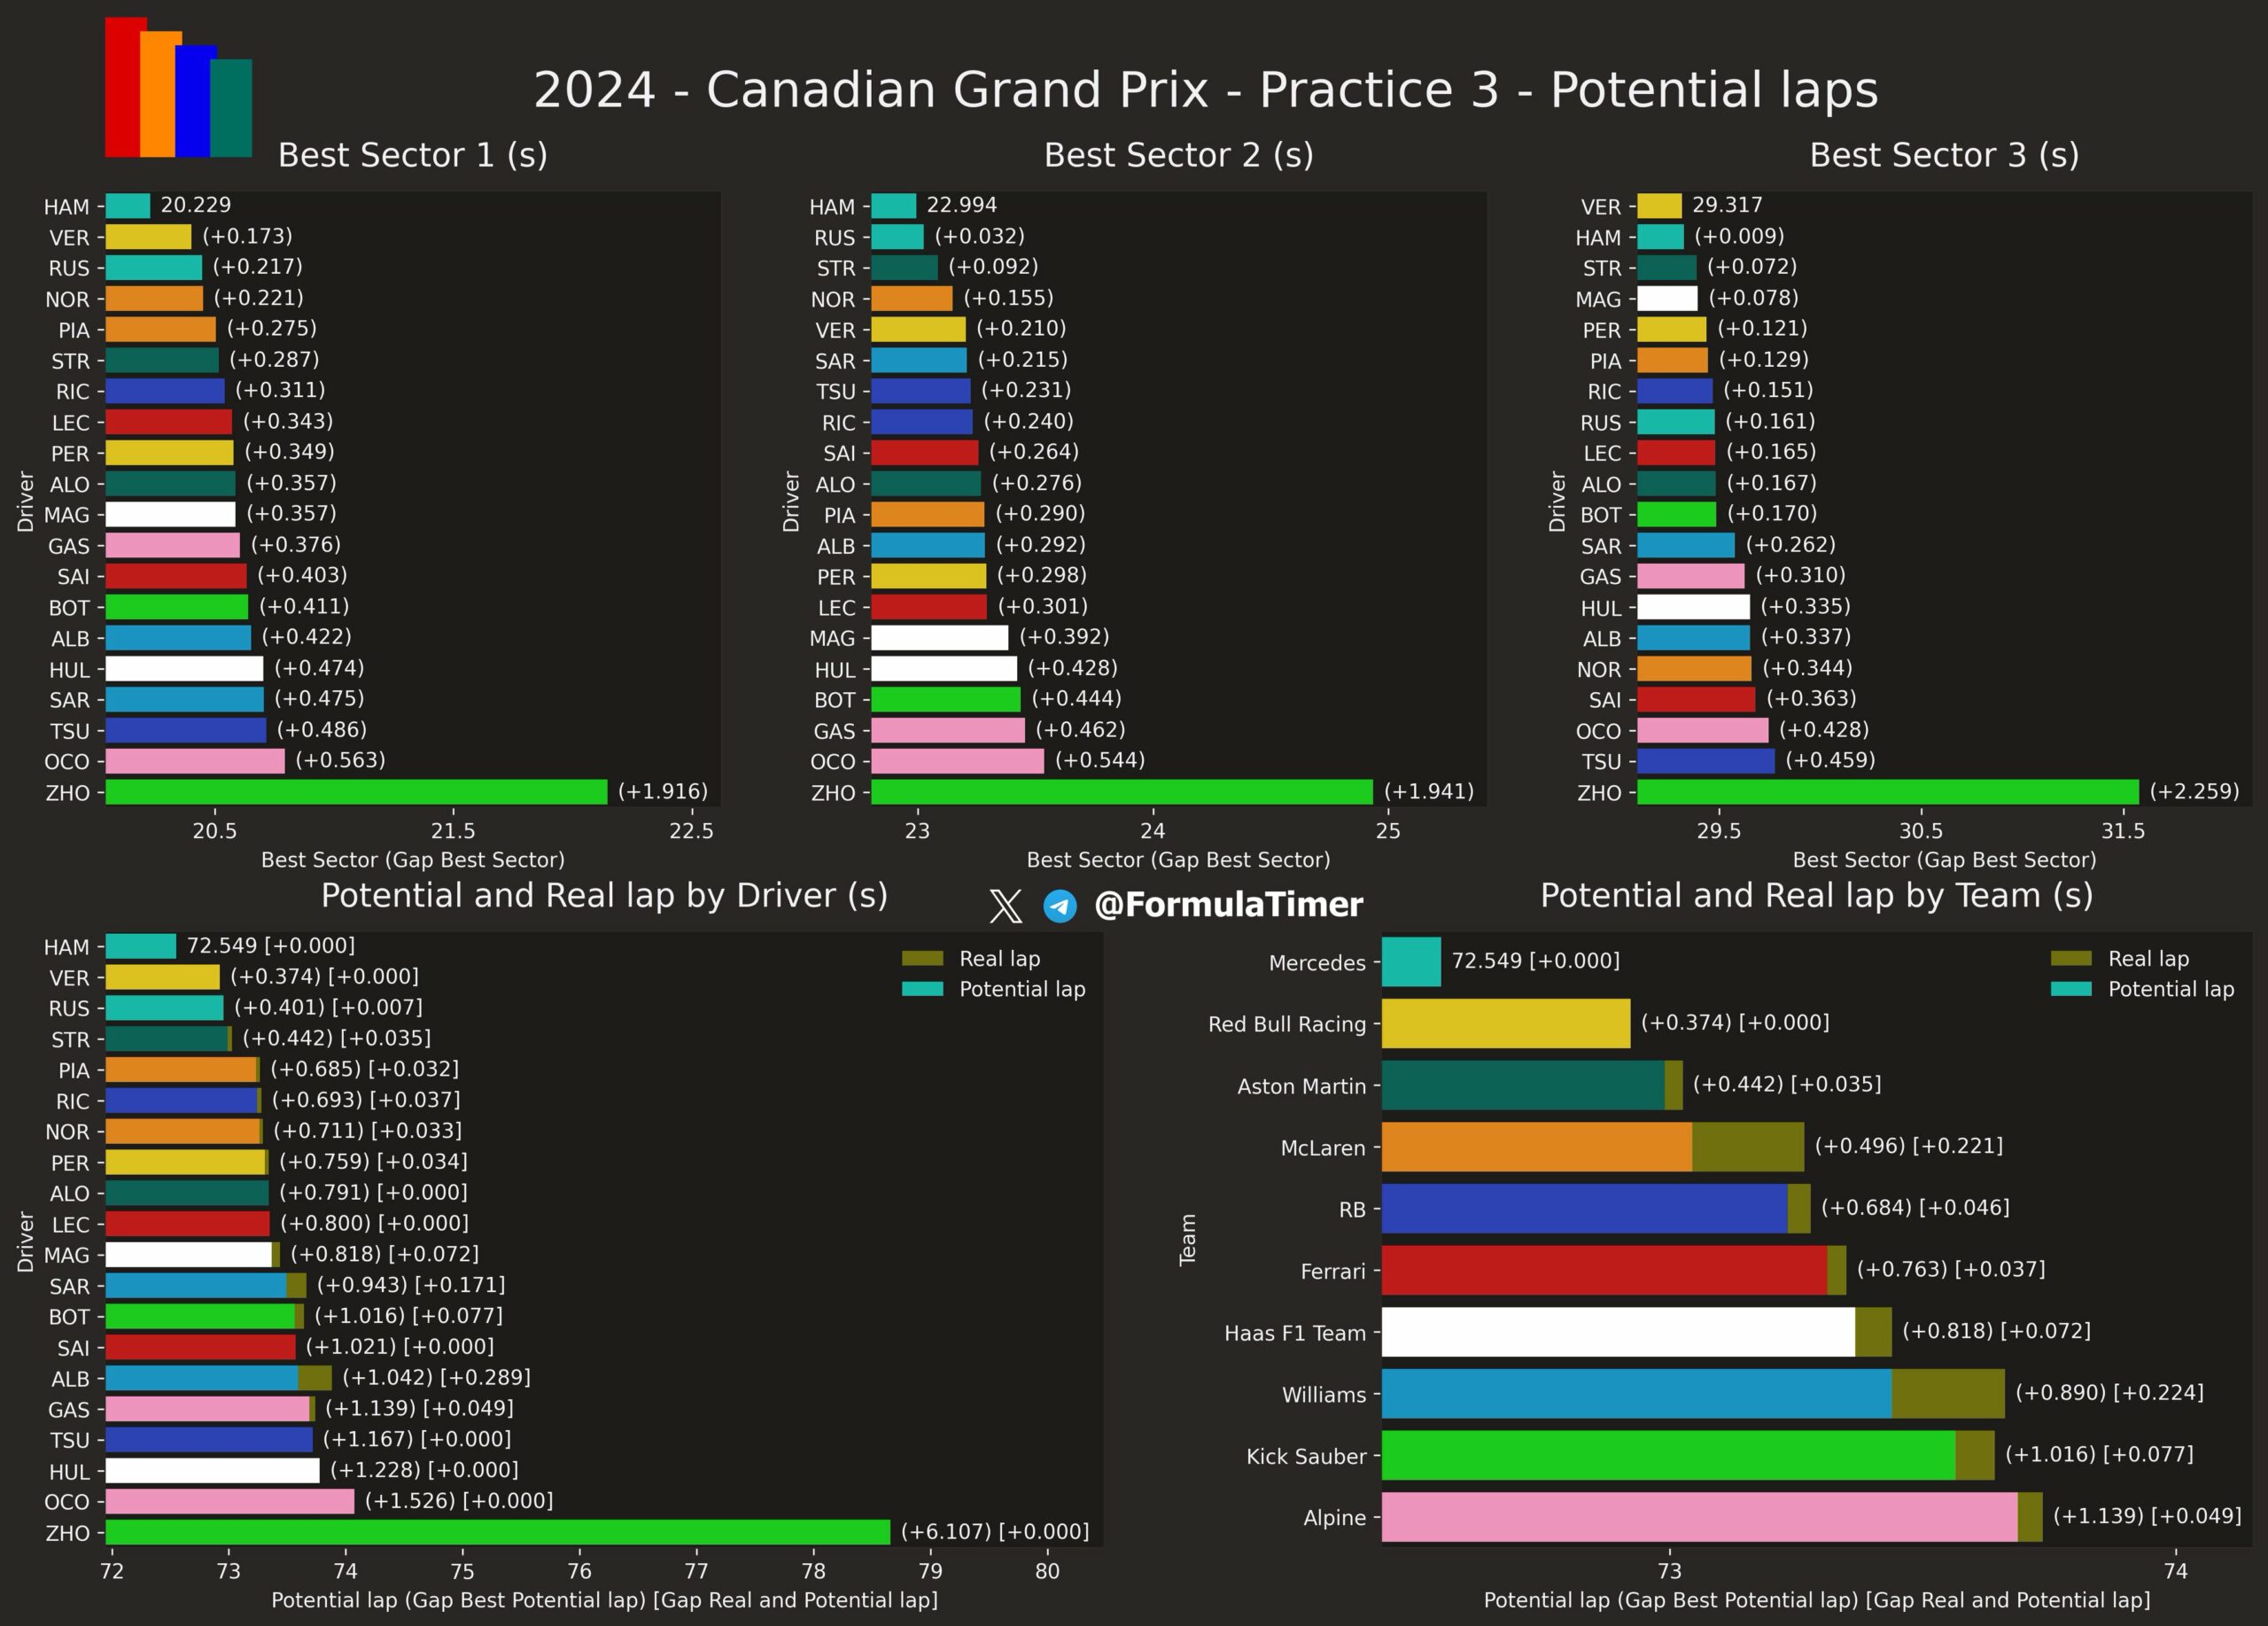Click the X (Twitter) logo icon
The image size is (2268, 1626).
click(1005, 906)
